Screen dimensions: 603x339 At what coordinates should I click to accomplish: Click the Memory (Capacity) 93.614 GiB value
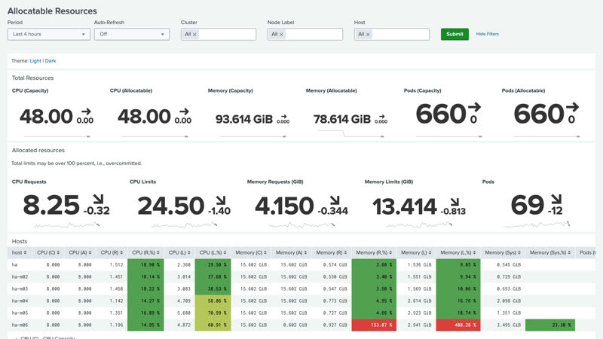[x=244, y=119]
